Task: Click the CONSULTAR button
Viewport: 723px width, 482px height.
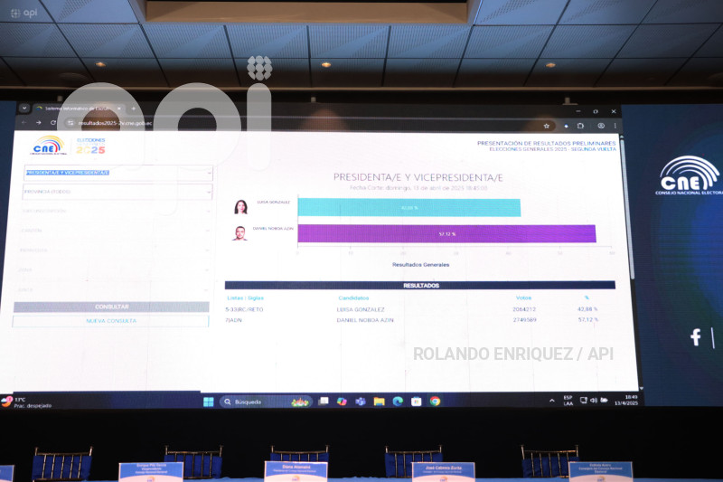Action: point(111,307)
